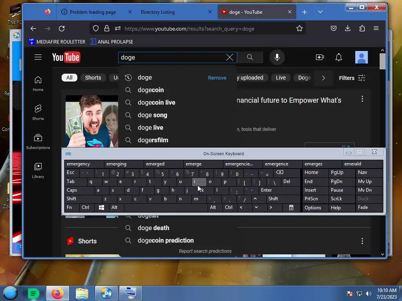
Task: Click the Fade key on keyboard
Action: point(369,207)
